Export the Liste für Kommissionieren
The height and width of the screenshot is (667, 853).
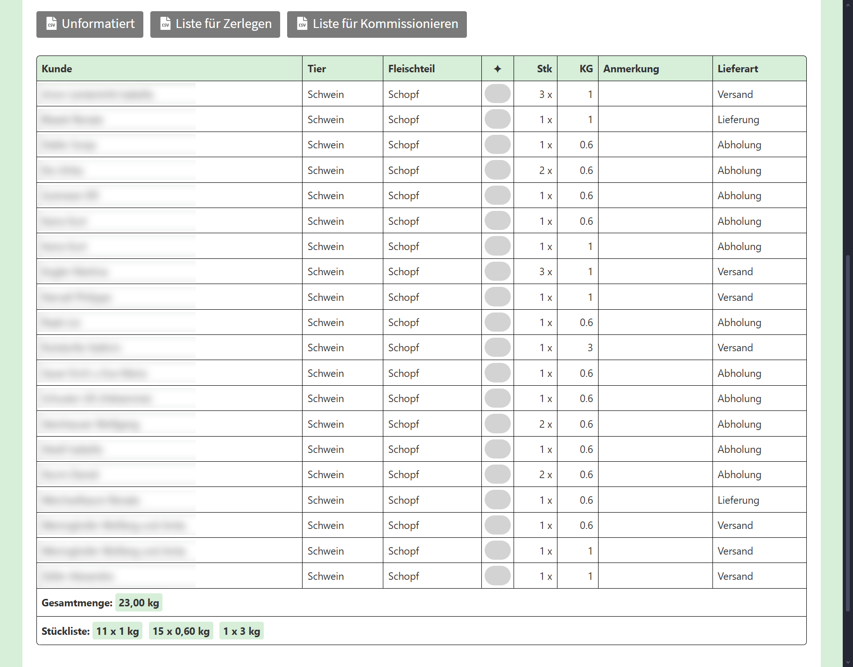click(x=377, y=24)
